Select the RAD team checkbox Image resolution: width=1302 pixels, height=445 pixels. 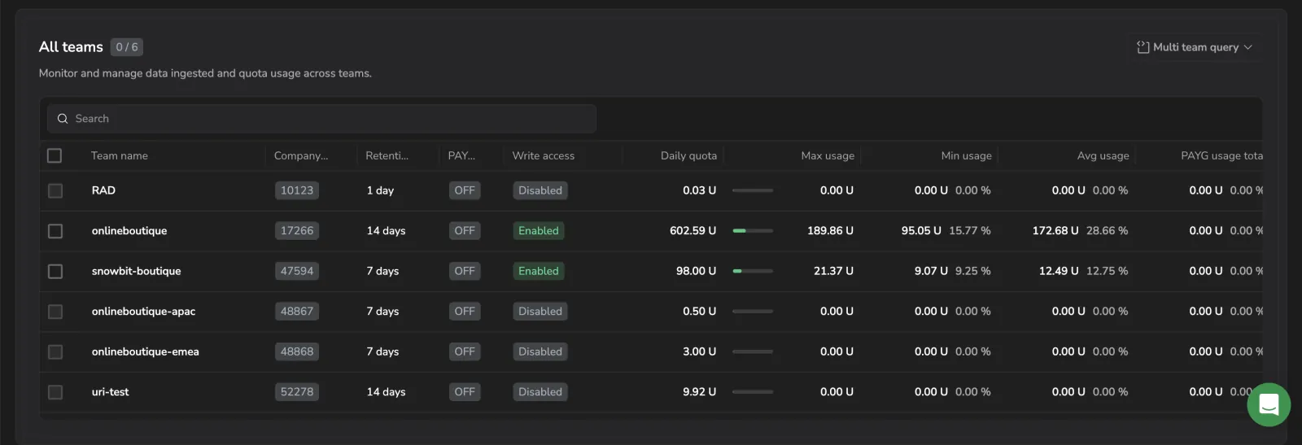(x=55, y=190)
